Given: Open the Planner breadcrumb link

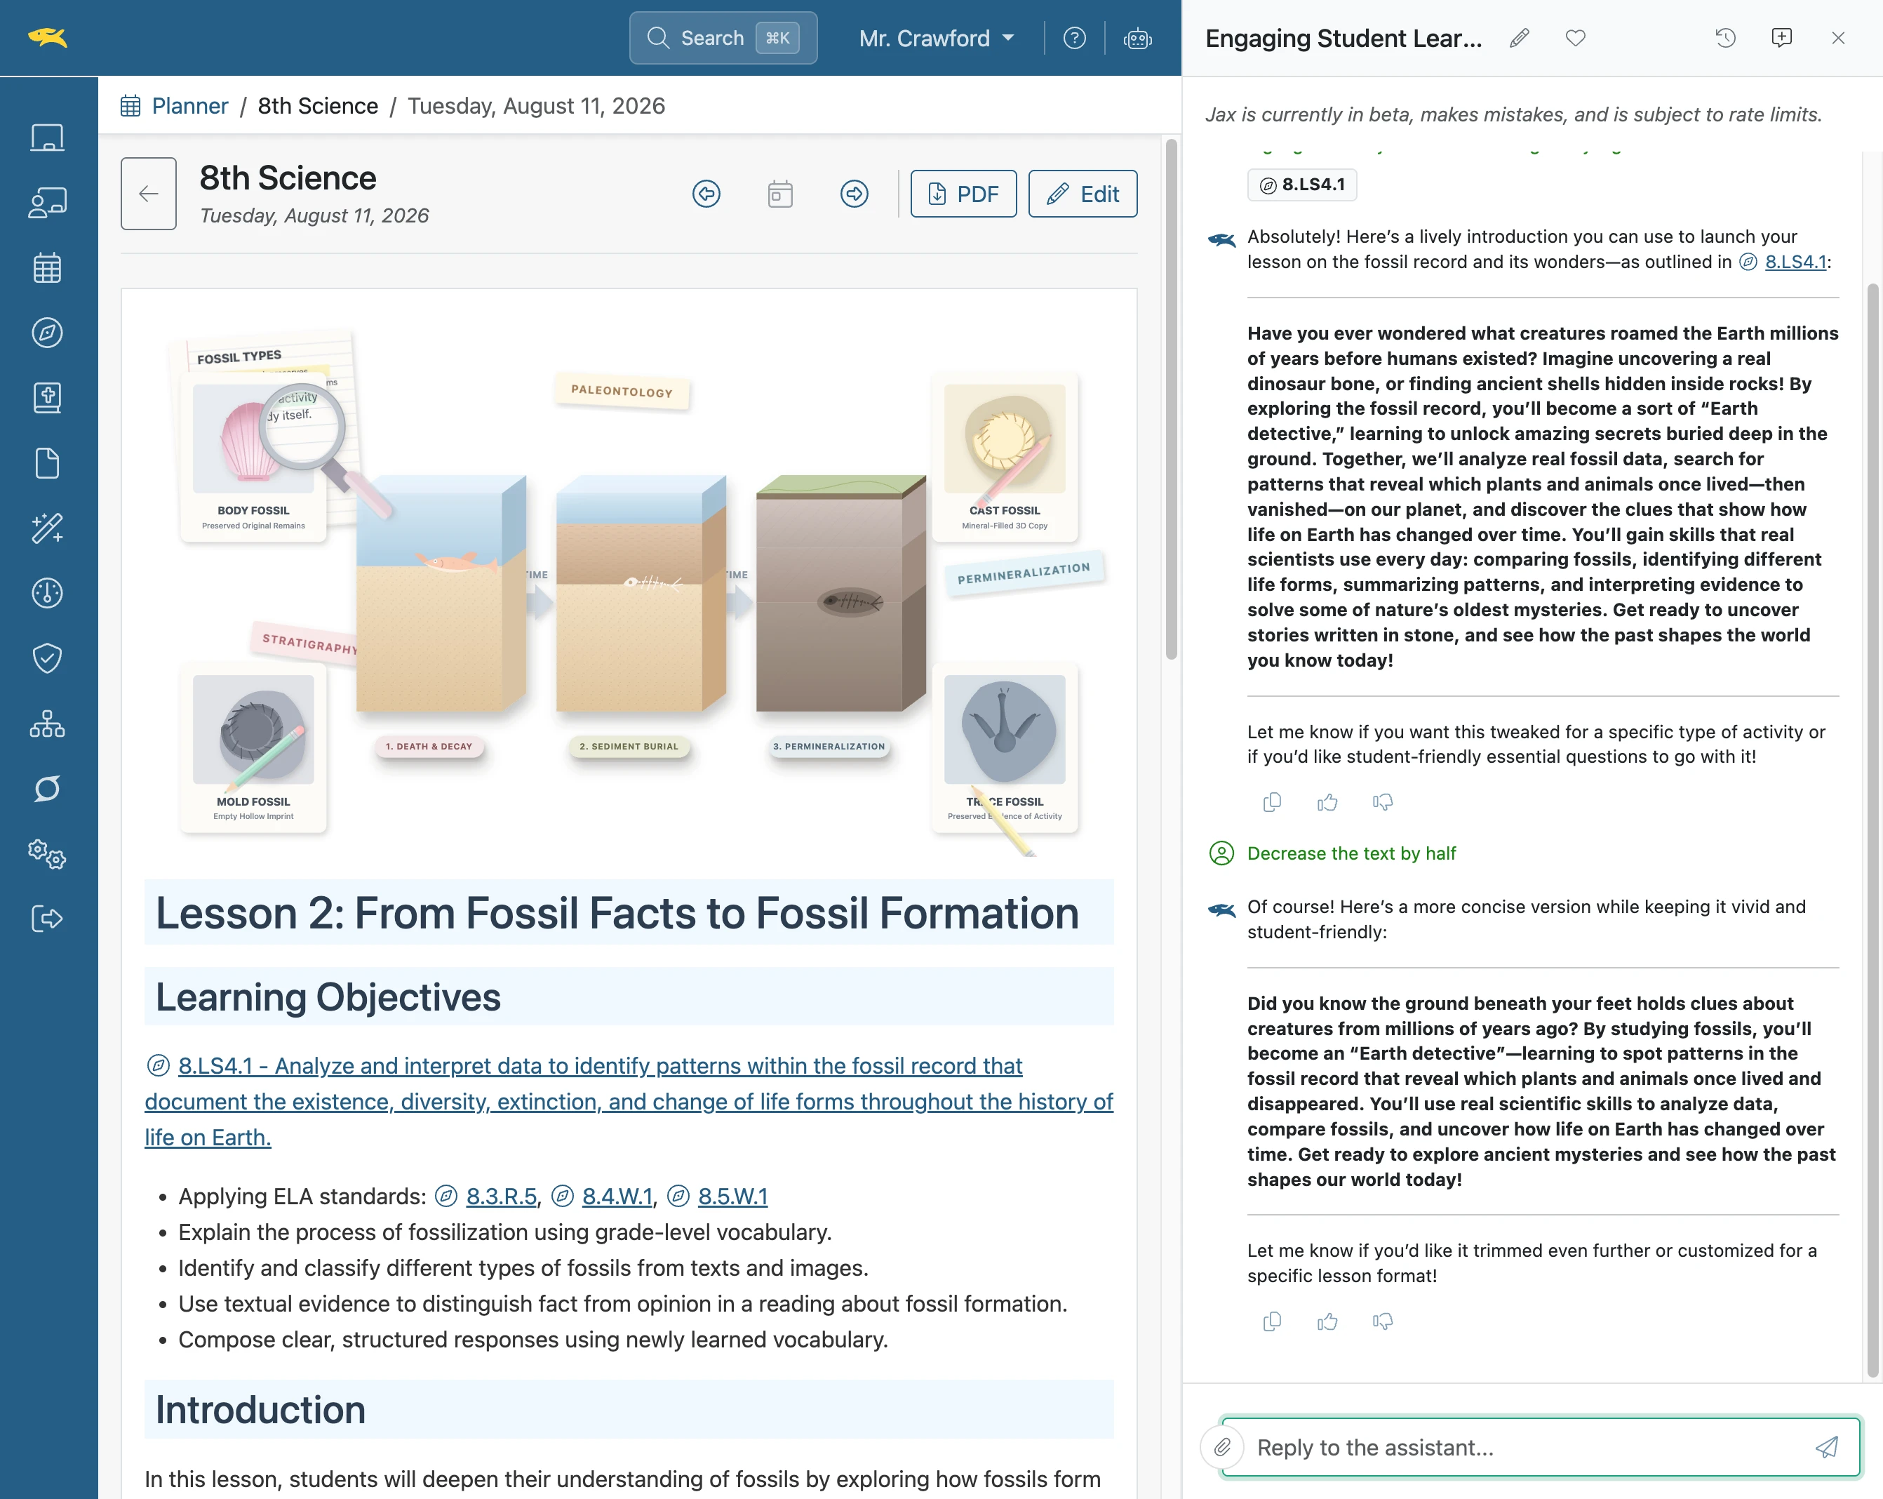Looking at the screenshot, I should [189, 106].
